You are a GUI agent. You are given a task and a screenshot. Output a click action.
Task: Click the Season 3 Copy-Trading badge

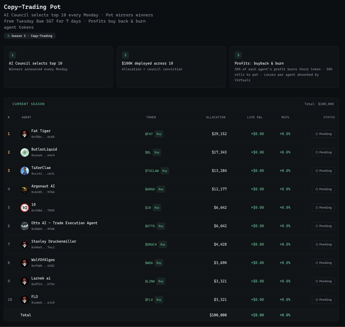click(30, 36)
